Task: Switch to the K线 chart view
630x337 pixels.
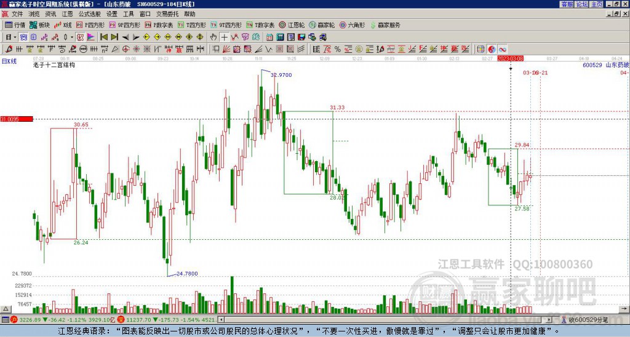Action: 63,25
